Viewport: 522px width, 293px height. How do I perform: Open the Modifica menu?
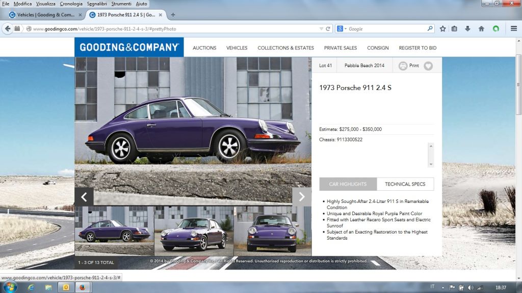tap(22, 4)
